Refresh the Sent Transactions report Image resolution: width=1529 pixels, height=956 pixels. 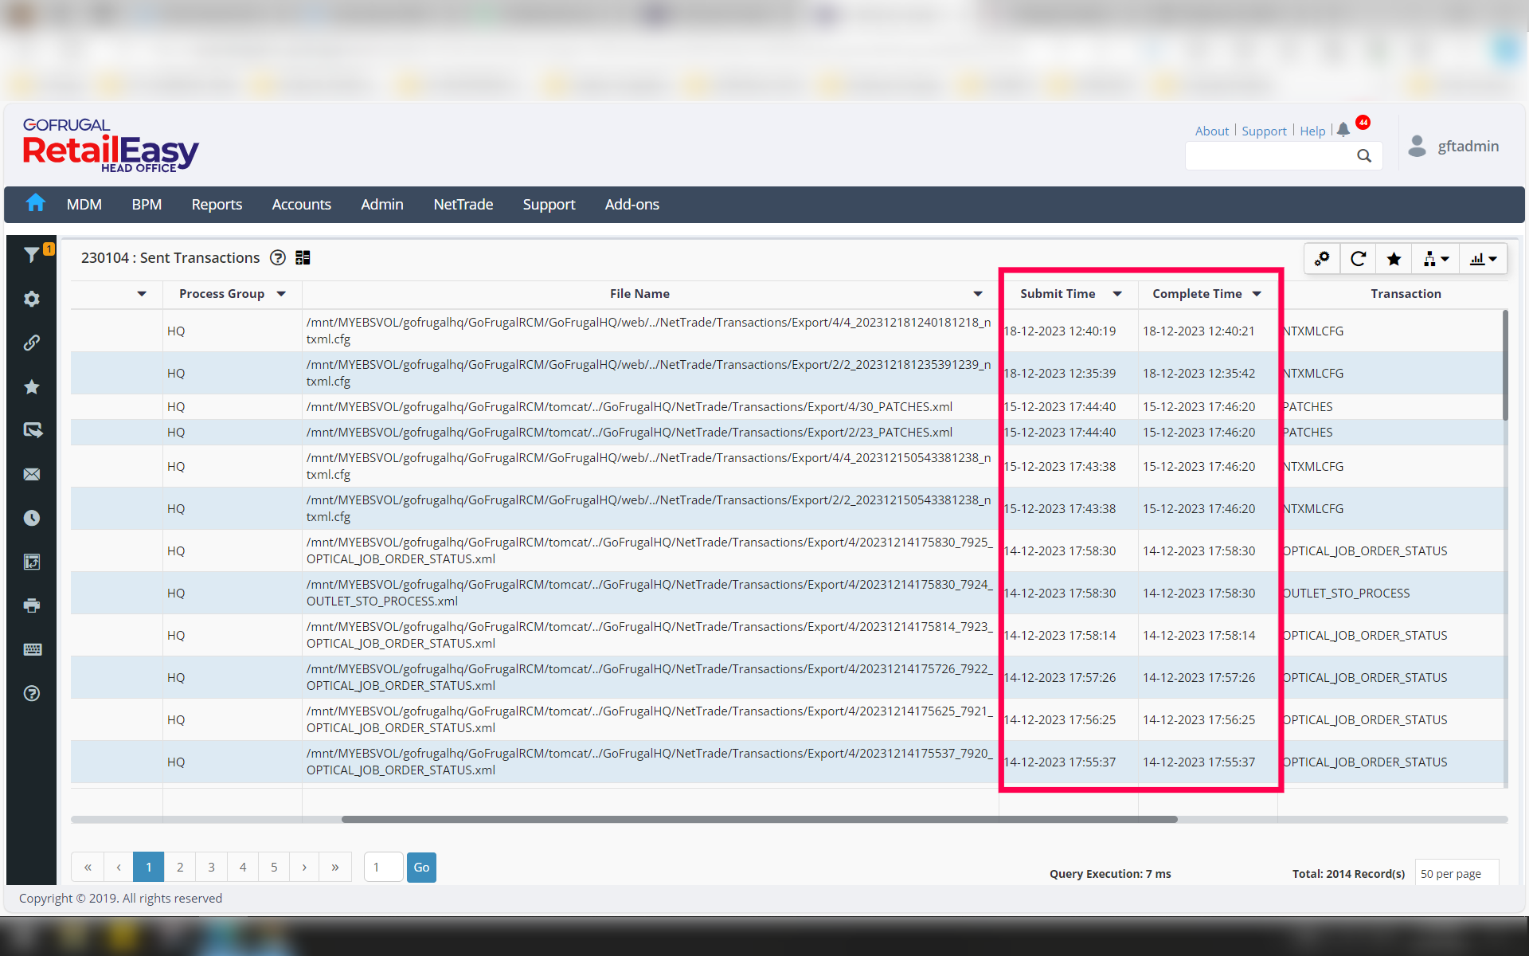tap(1359, 258)
